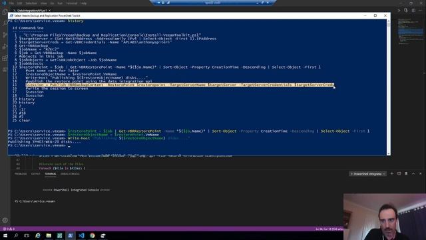The image size is (426, 240).
Task: Open the Run and Debug sidebar icon
Action: [x=5, y=47]
